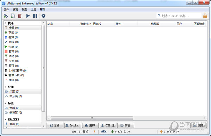
Task: Collapse the 状态 section
Action: (6, 23)
